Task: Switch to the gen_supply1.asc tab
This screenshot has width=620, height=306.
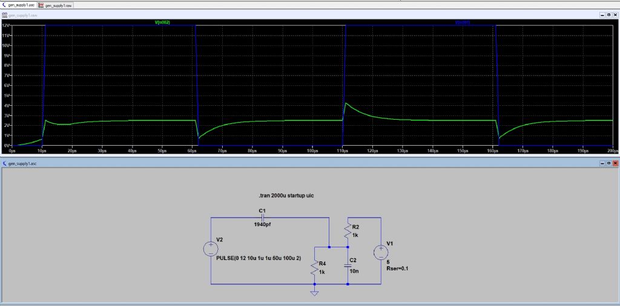Action: tap(18, 5)
